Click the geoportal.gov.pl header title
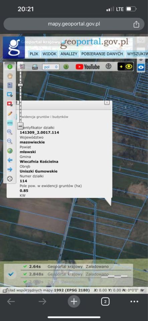Screen dimensions: 148x321 [x=95, y=42]
